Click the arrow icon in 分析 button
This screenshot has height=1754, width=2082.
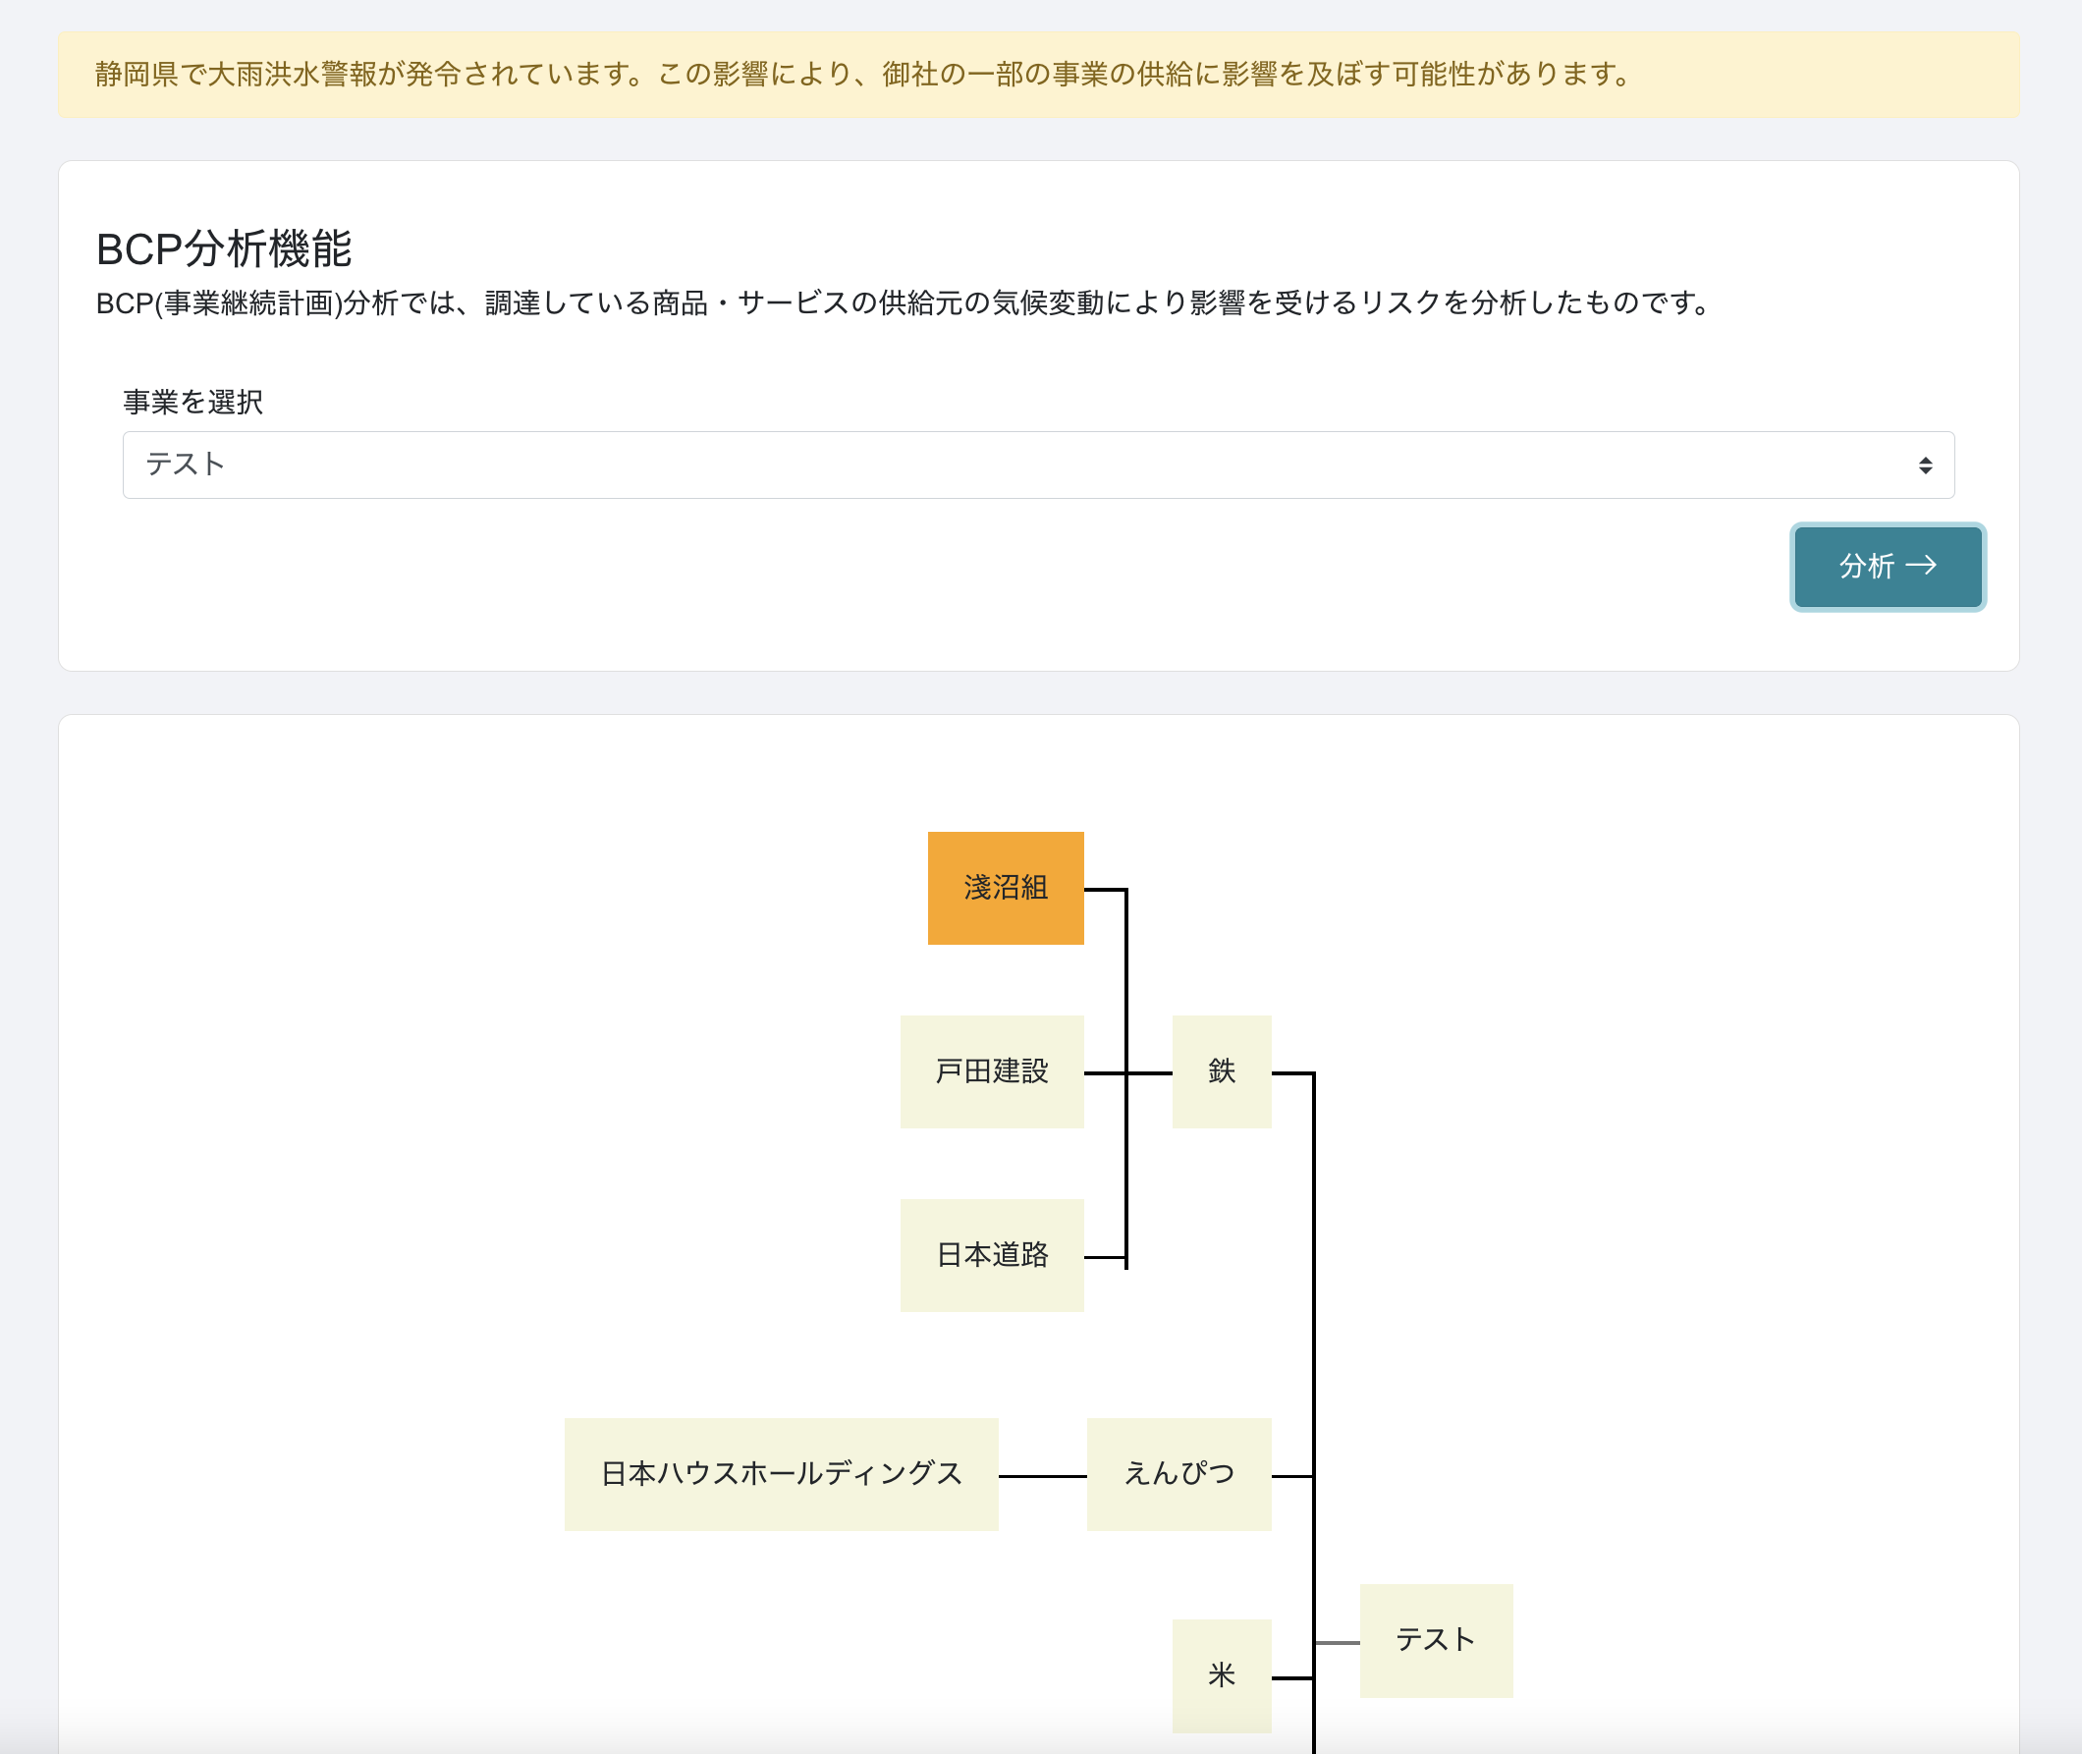[x=1921, y=566]
